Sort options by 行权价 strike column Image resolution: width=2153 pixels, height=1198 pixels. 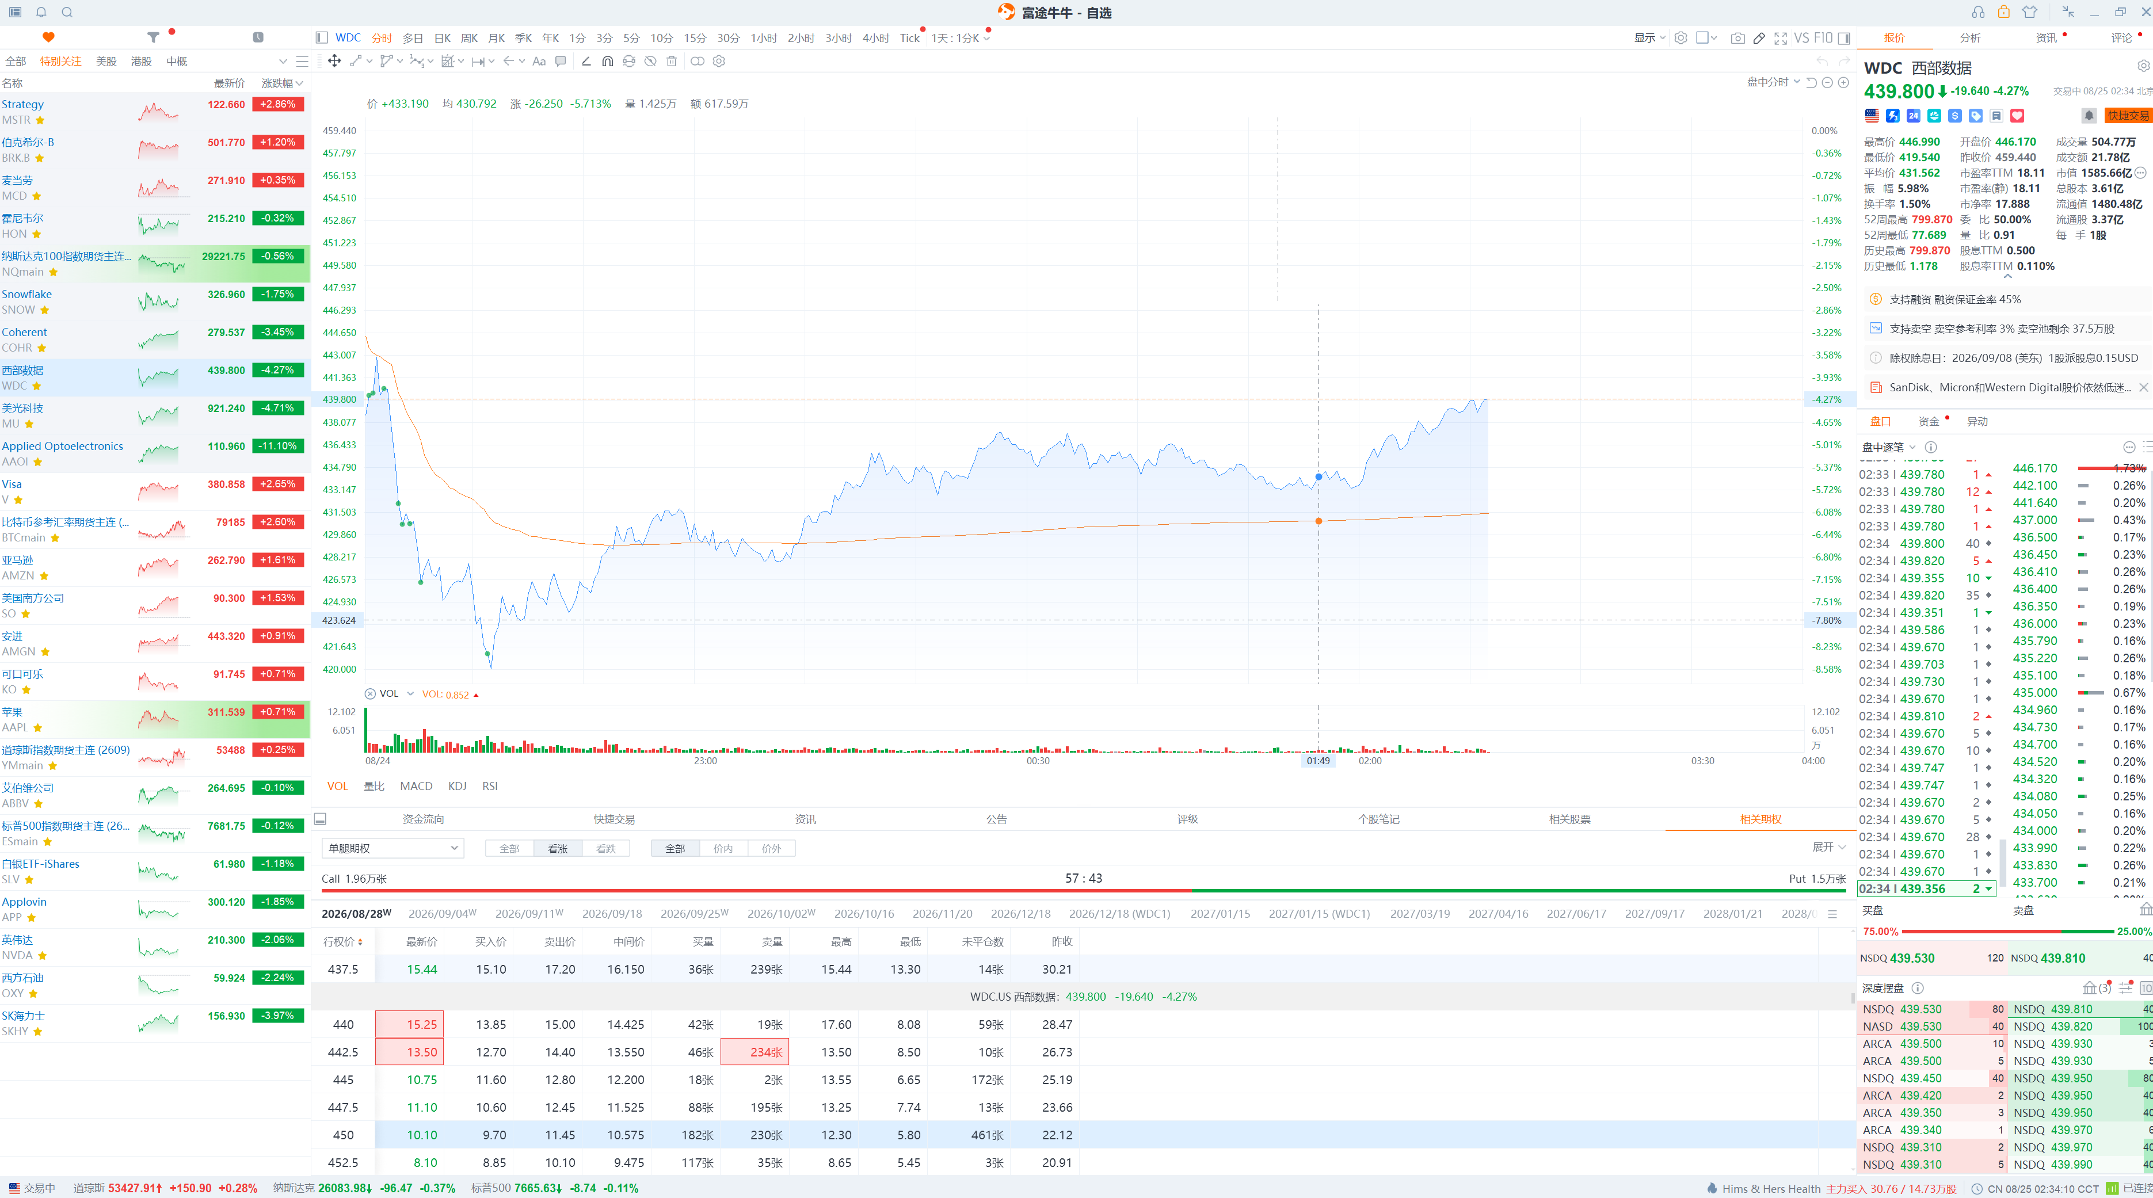342,941
